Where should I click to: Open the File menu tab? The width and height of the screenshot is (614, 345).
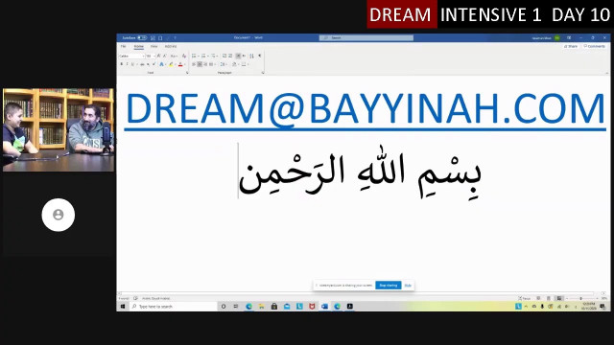(x=124, y=46)
